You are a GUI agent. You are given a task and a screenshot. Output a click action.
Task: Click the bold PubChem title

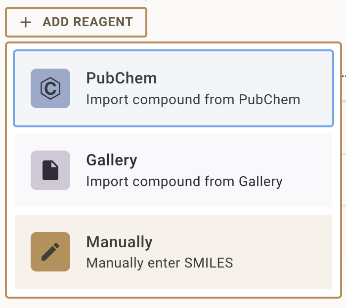[x=121, y=78]
